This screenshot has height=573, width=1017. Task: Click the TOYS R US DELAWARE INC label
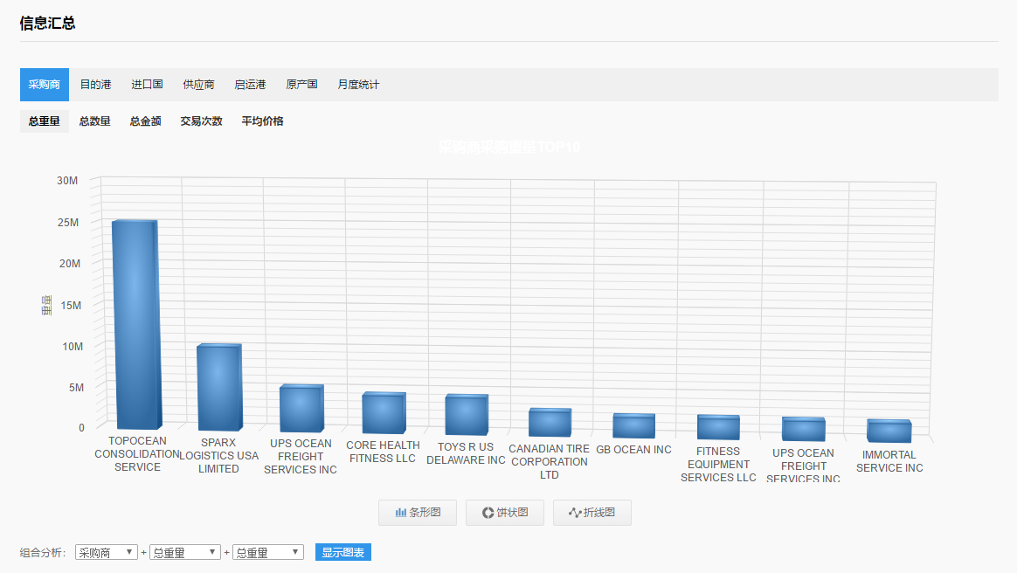pyautogui.click(x=466, y=453)
